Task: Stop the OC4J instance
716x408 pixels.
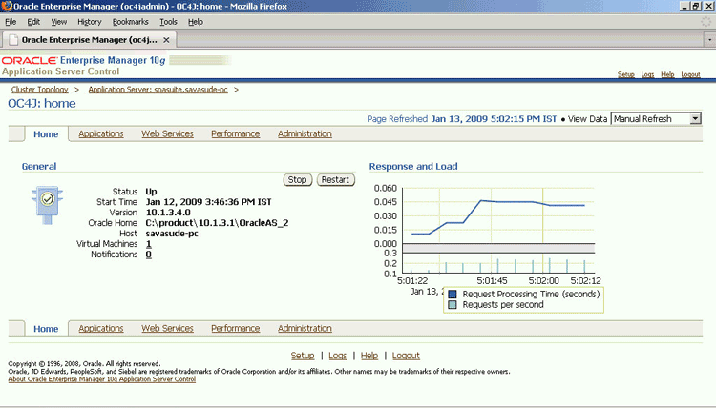Action: pos(297,179)
